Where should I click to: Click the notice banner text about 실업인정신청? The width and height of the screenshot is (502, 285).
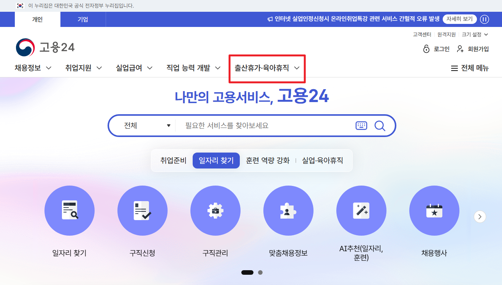357,19
